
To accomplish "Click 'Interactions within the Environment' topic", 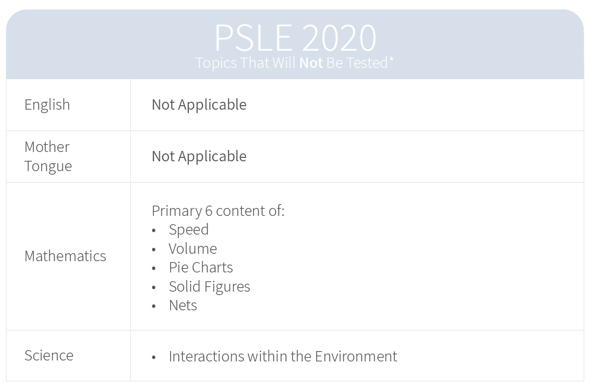I will click(x=283, y=356).
